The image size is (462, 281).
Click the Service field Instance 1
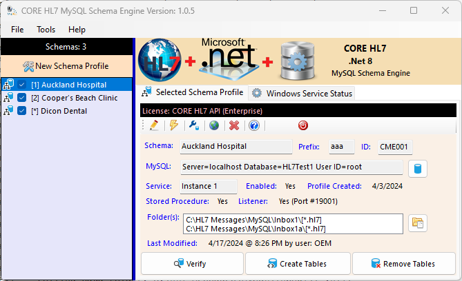pos(209,187)
